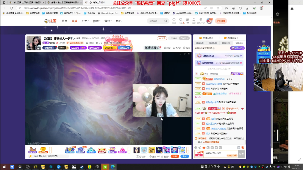
Task: Click the 分享 share link
Action: (167, 48)
